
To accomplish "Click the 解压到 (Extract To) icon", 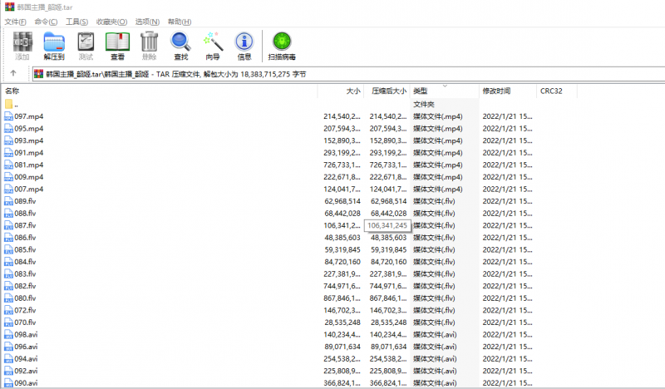I will (x=54, y=45).
